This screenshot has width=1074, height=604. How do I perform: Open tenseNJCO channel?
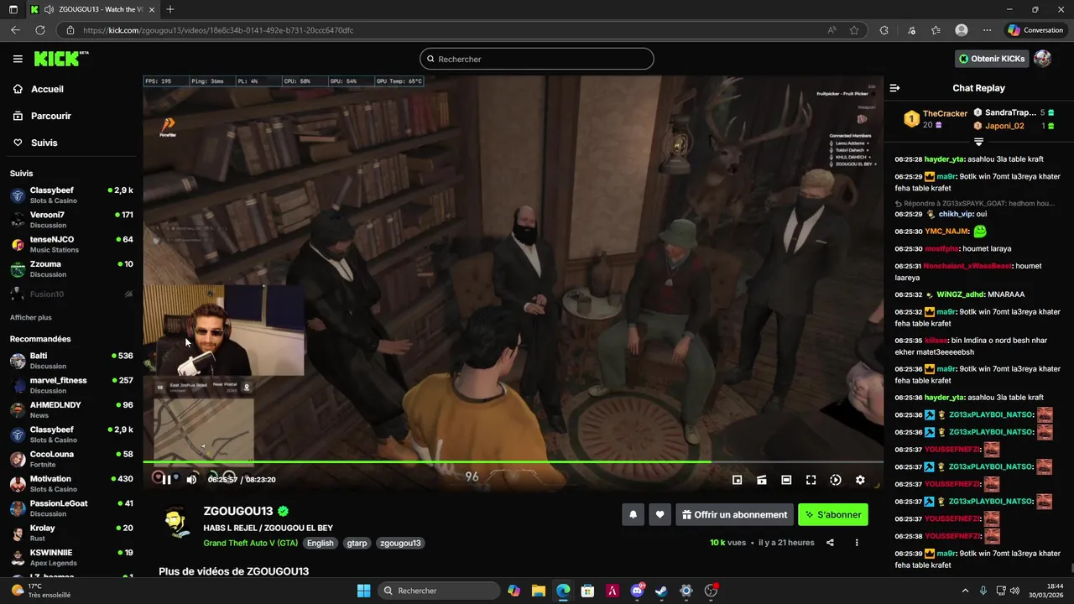(x=71, y=244)
